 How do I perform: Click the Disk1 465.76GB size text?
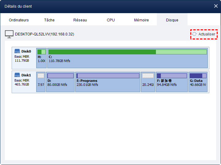coord(22,84)
